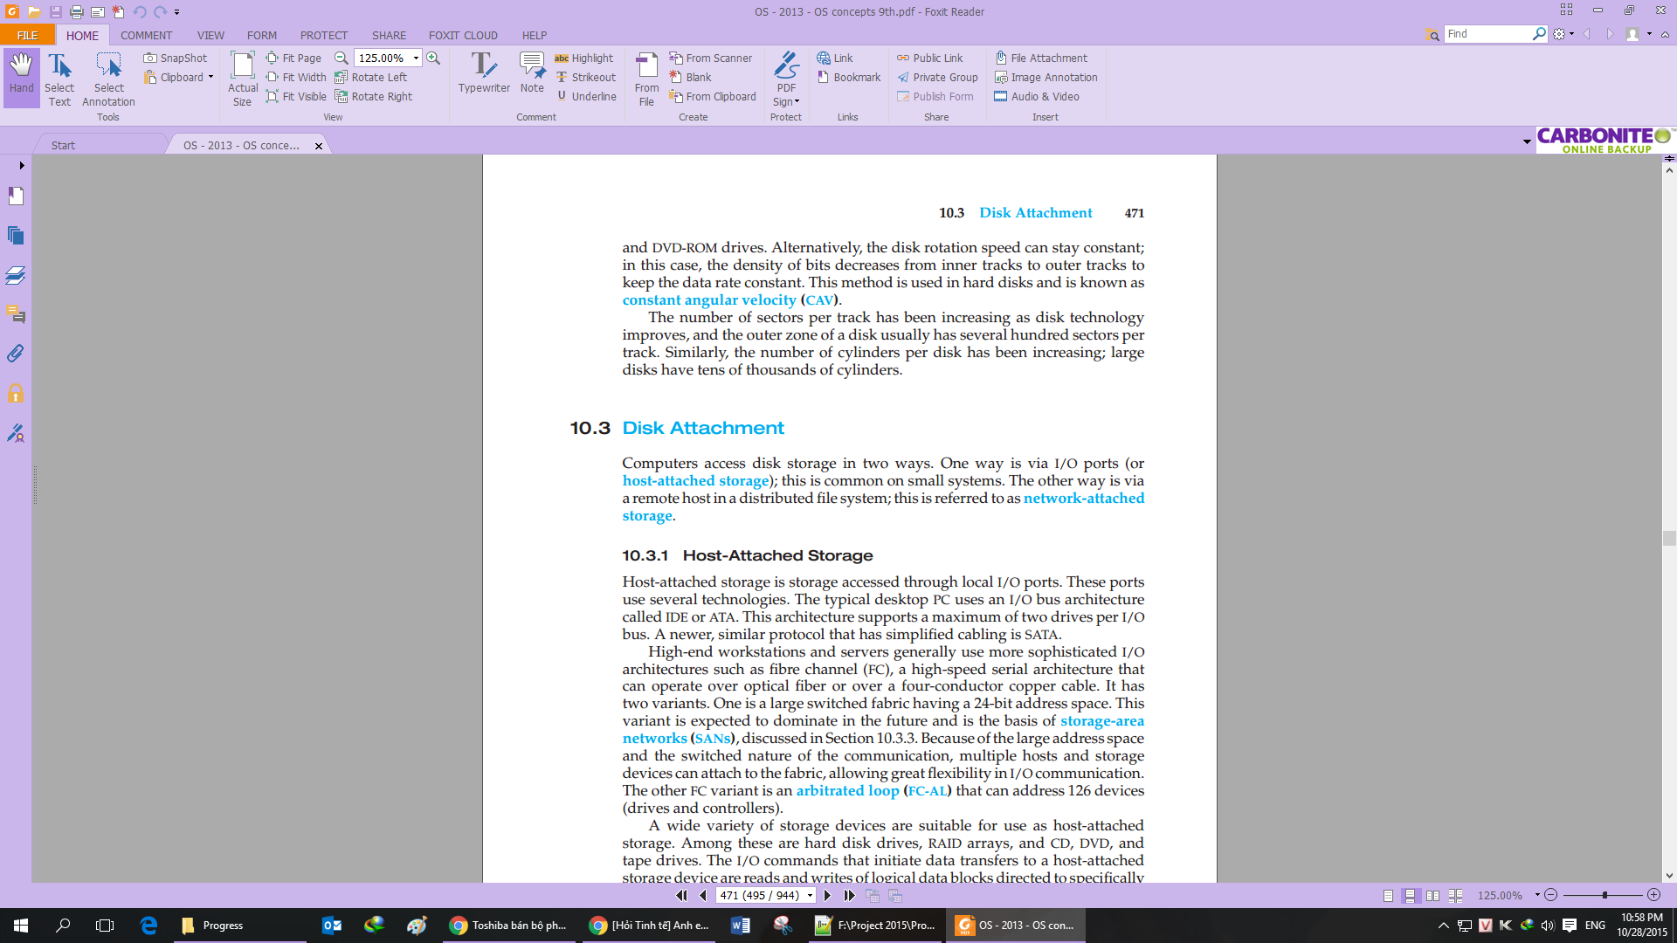Switch to continuous page view mode
Screen dimensions: 1677x943
(1410, 896)
